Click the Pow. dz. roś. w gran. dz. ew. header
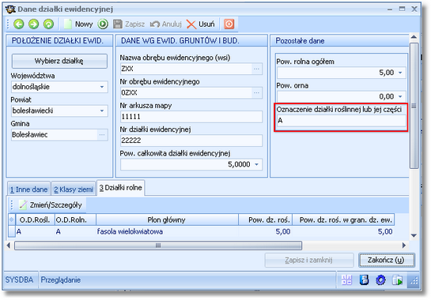Viewport: 431px width, 300px height. [x=343, y=219]
